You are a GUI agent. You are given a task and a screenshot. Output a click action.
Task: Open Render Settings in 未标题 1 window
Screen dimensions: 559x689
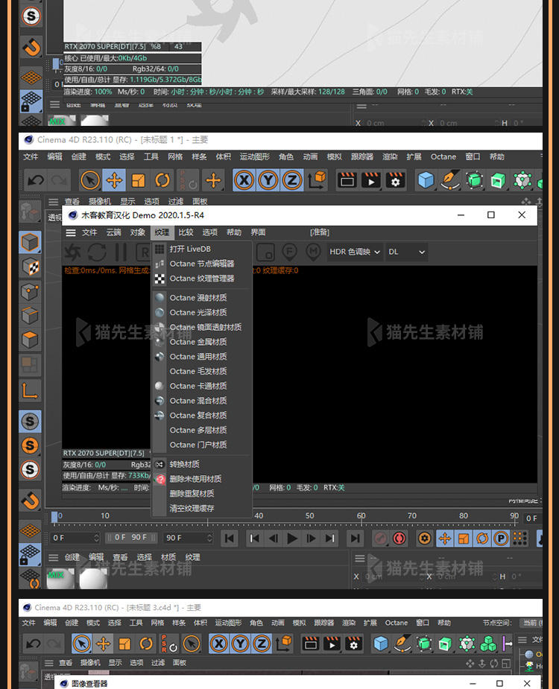(395, 180)
